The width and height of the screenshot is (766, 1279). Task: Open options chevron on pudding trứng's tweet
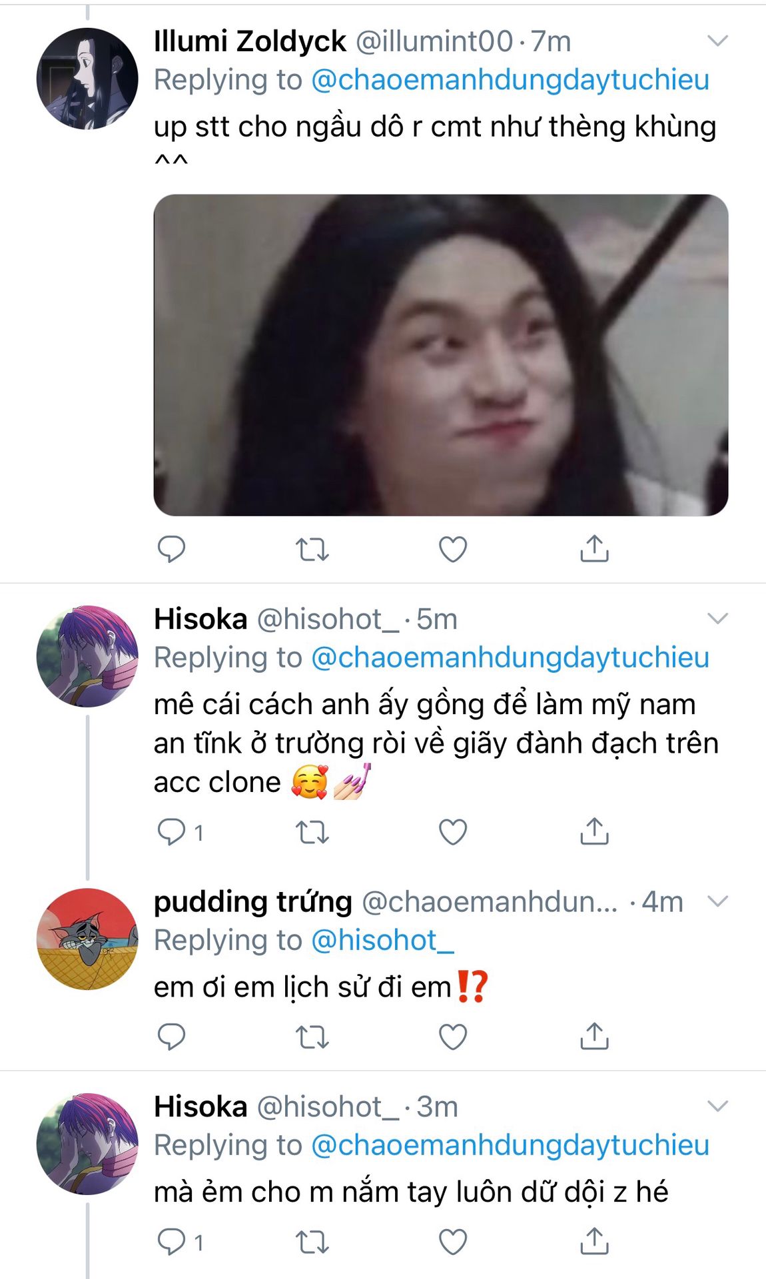(717, 902)
